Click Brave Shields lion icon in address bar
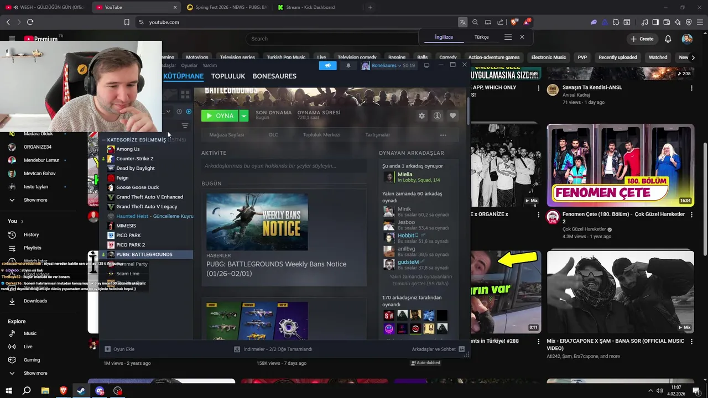708x398 pixels. [x=514, y=22]
